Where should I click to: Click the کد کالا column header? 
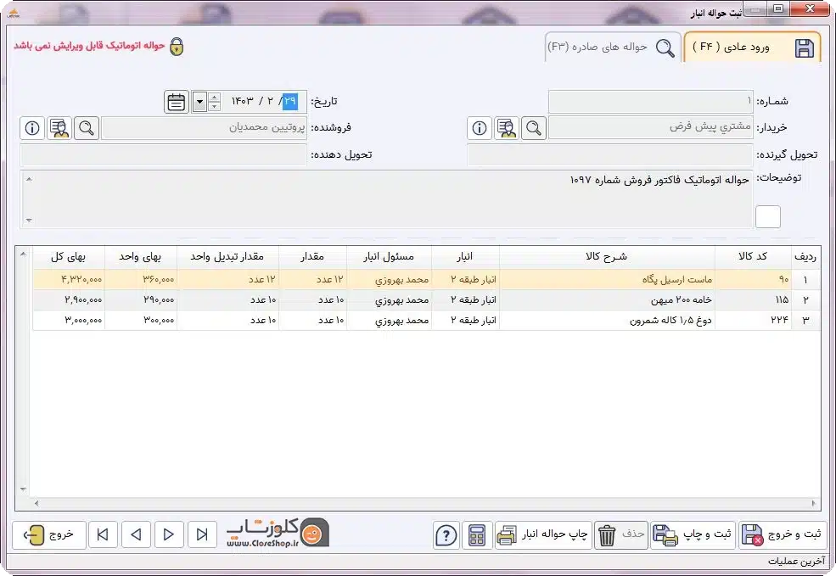pos(753,257)
